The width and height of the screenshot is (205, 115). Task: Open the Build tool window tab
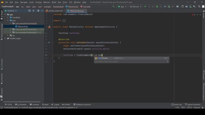click(45, 104)
